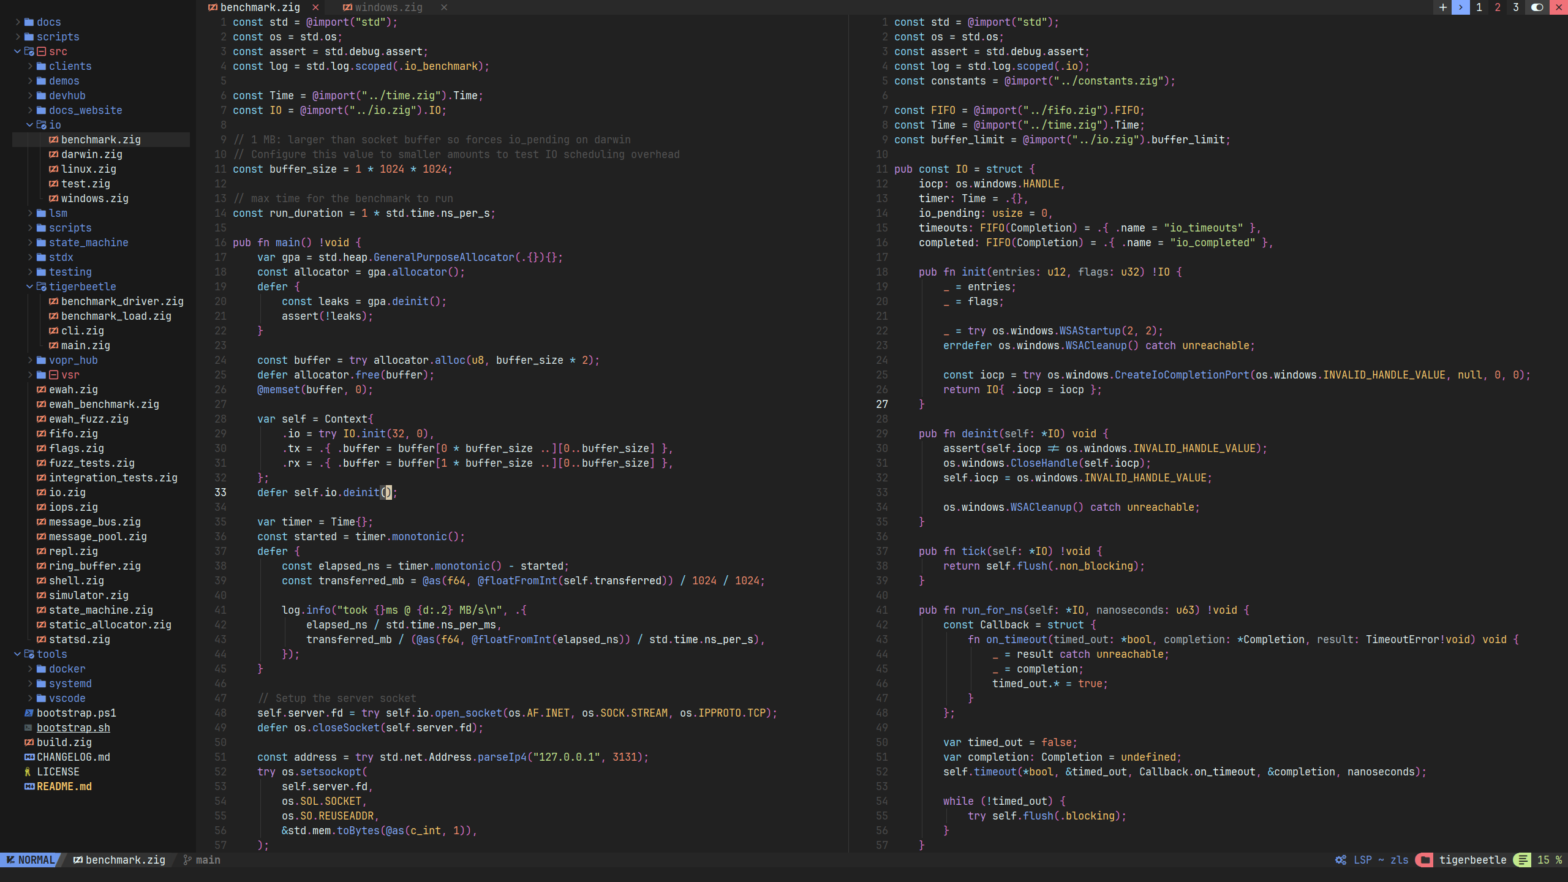Click the zig icon beside io.zig
1568x882 pixels.
pyautogui.click(x=41, y=492)
